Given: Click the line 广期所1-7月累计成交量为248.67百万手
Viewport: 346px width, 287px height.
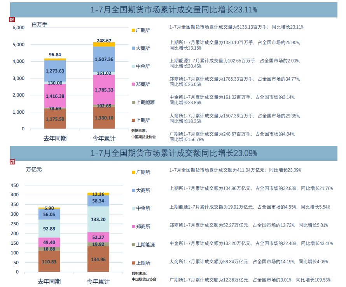Looking at the screenshot, I should click(x=232, y=137).
